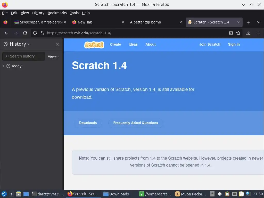Viewport: 264px width, 198px height.
Task: Switch to Muon Package Manager window
Action: [x=191, y=194]
